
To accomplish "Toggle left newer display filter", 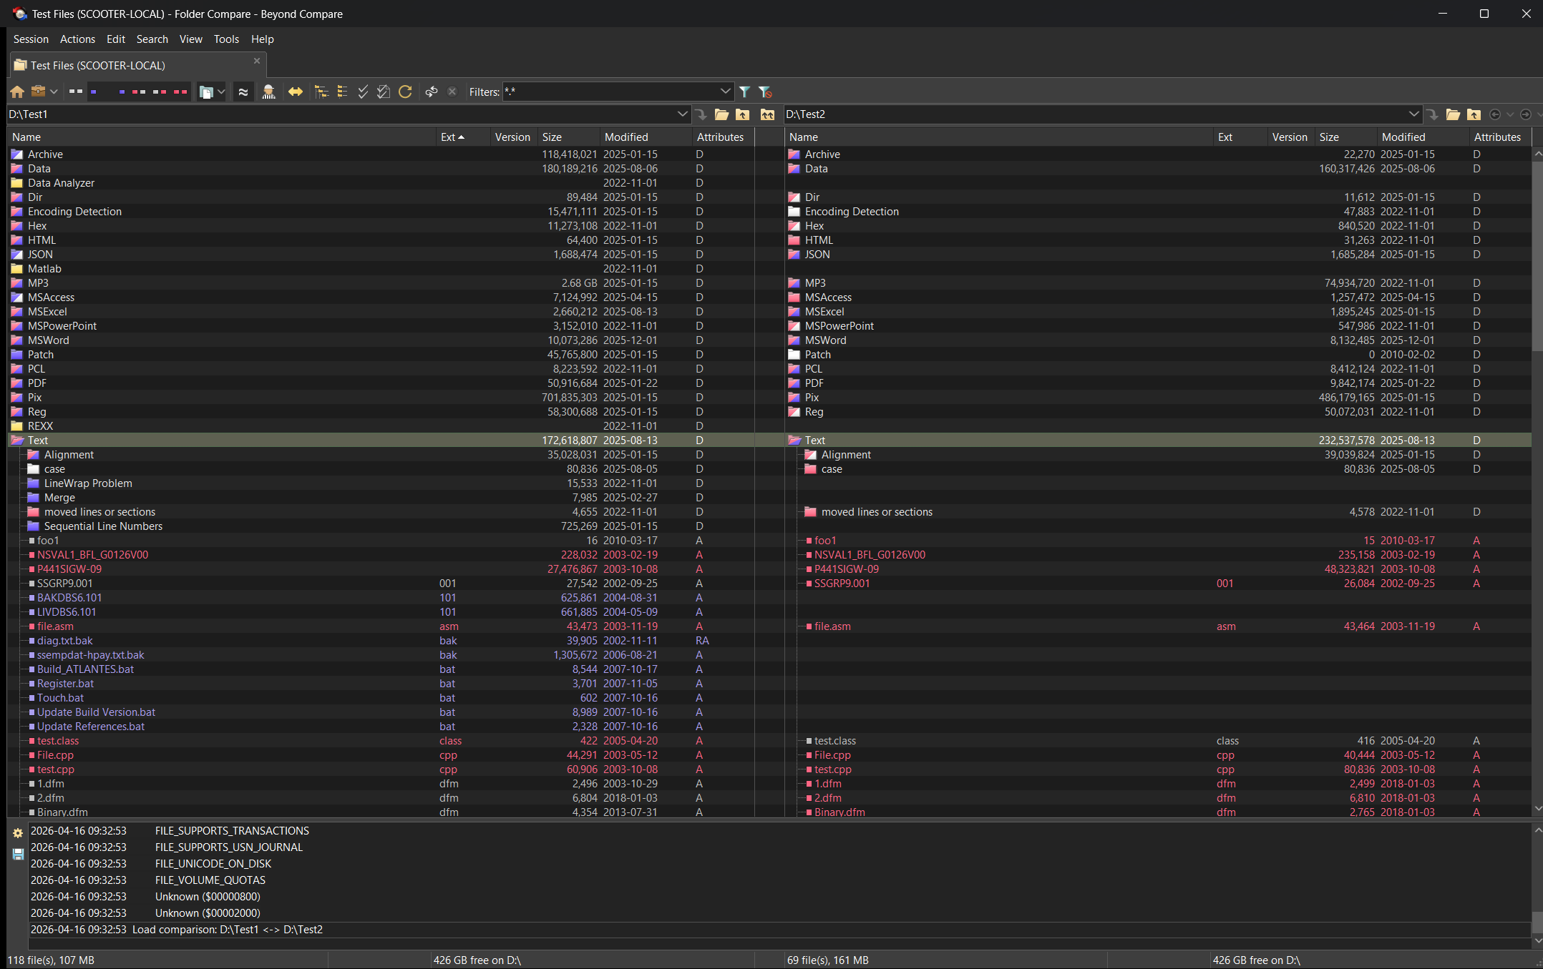I will click(138, 92).
